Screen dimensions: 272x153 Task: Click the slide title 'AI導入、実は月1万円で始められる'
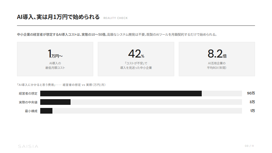tap(58, 17)
